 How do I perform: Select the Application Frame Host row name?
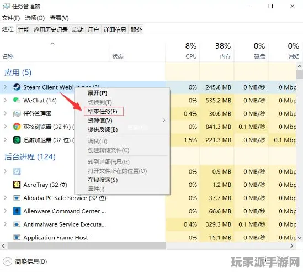point(56,238)
